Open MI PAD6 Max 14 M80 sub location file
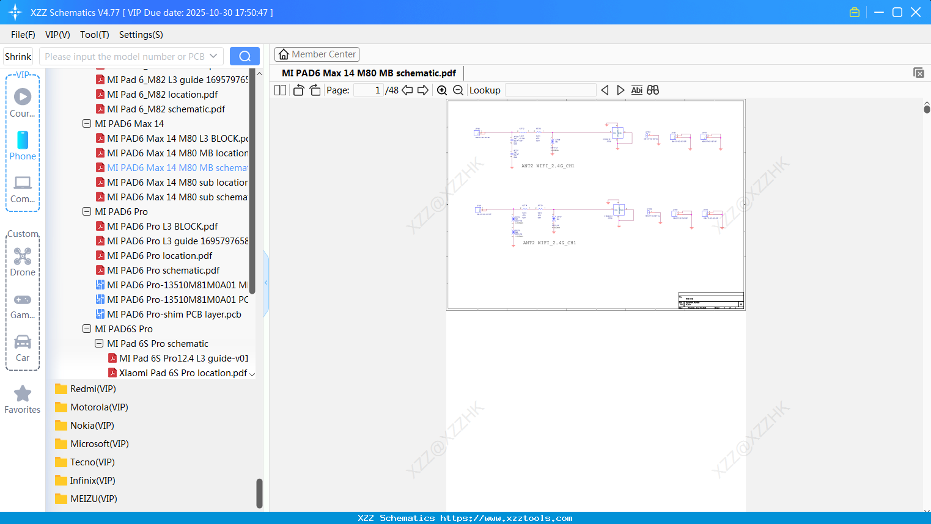The image size is (931, 524). pos(172,183)
